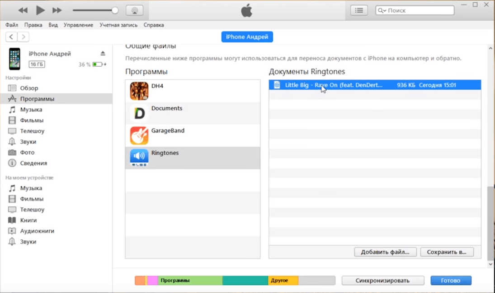This screenshot has height=293, width=495.
Task: Navigate back with the left arrow
Action: (x=11, y=37)
